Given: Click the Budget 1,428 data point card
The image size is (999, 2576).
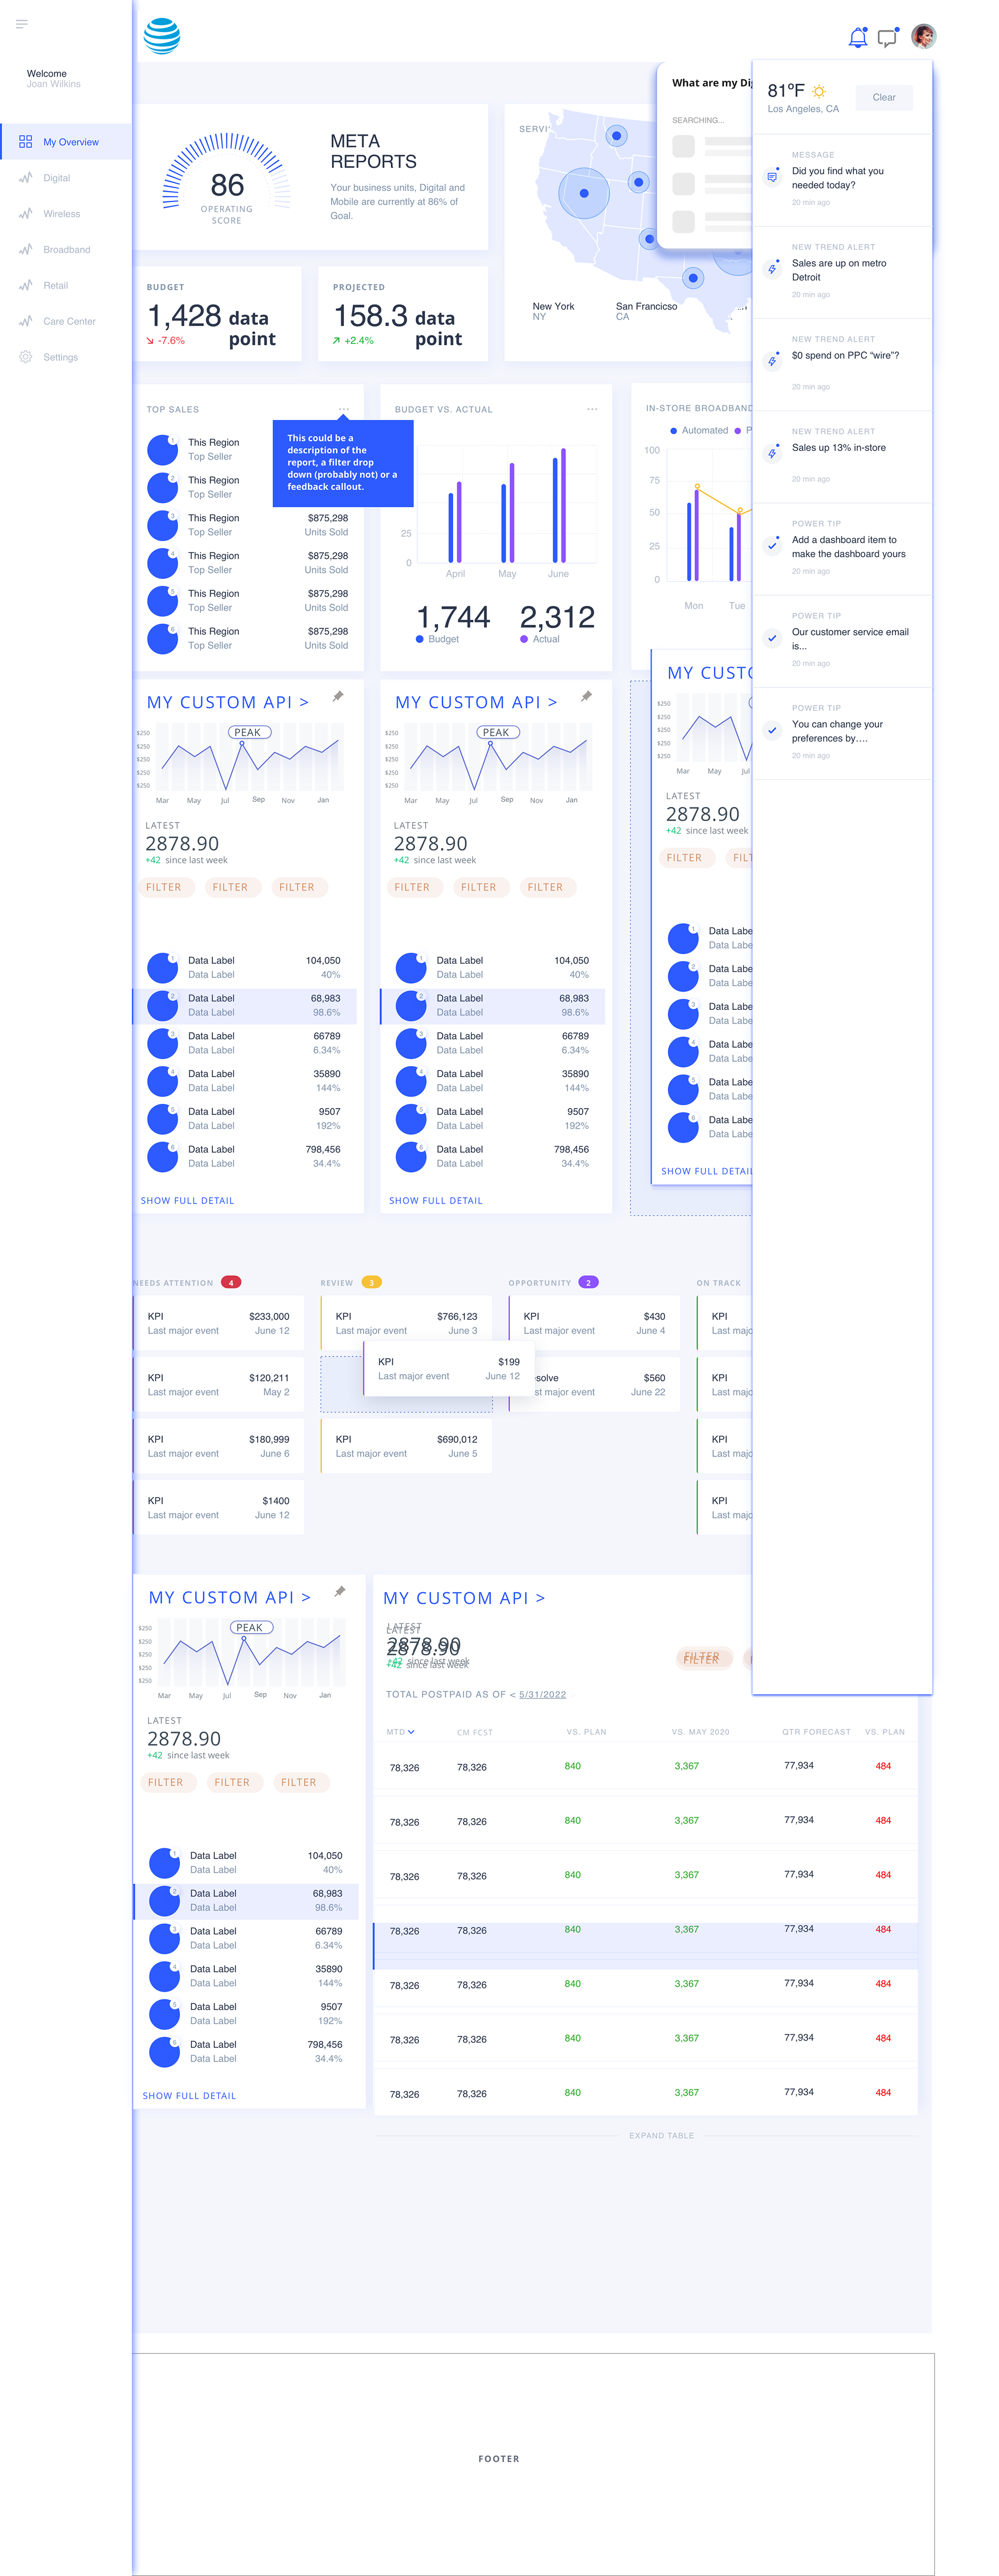Looking at the screenshot, I should coord(217,314).
